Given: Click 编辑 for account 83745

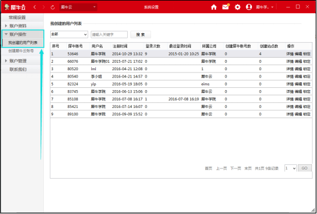Looking at the screenshot, I should pyautogui.click(x=298, y=91).
